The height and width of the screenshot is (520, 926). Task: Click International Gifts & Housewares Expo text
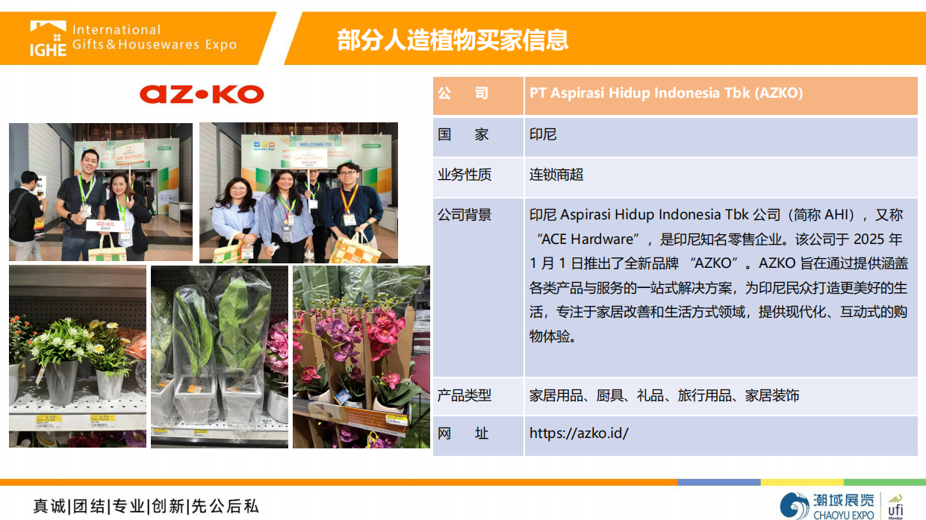[154, 37]
